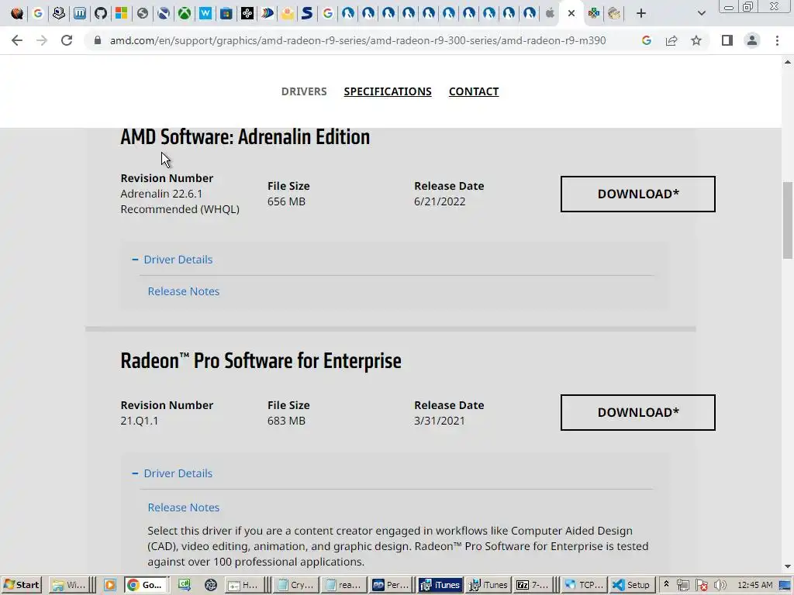794x595 pixels.
Task: Click the system clock 12:45 AM
Action: (x=755, y=585)
